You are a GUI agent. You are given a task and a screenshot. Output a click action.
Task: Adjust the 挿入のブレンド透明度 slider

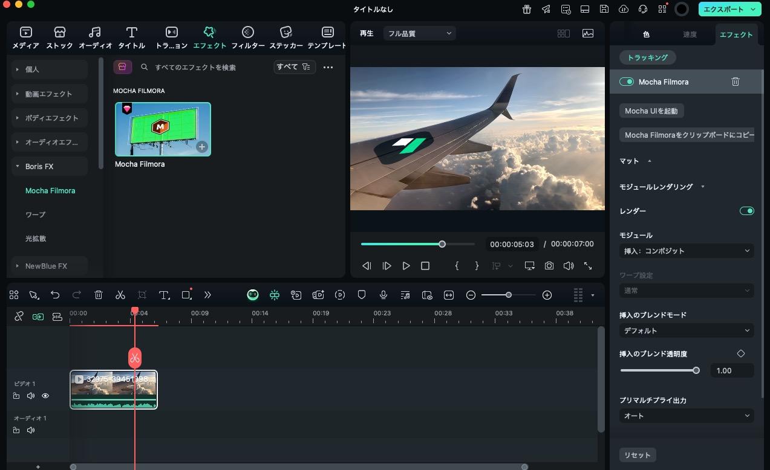[x=659, y=370]
